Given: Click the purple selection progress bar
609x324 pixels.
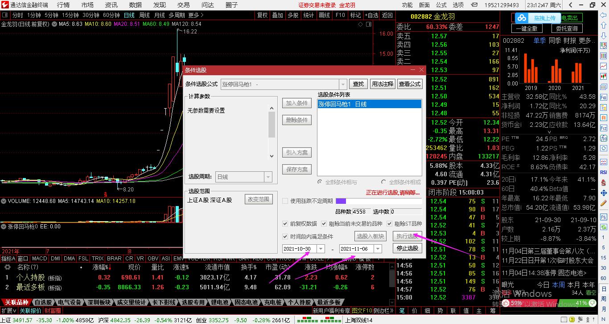Looking at the screenshot, I should 341,201.
